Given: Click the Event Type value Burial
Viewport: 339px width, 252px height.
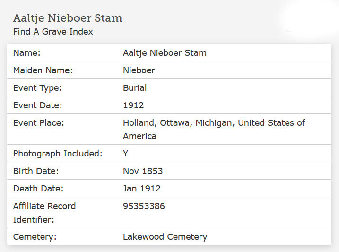Looking at the screenshot, I should (135, 88).
